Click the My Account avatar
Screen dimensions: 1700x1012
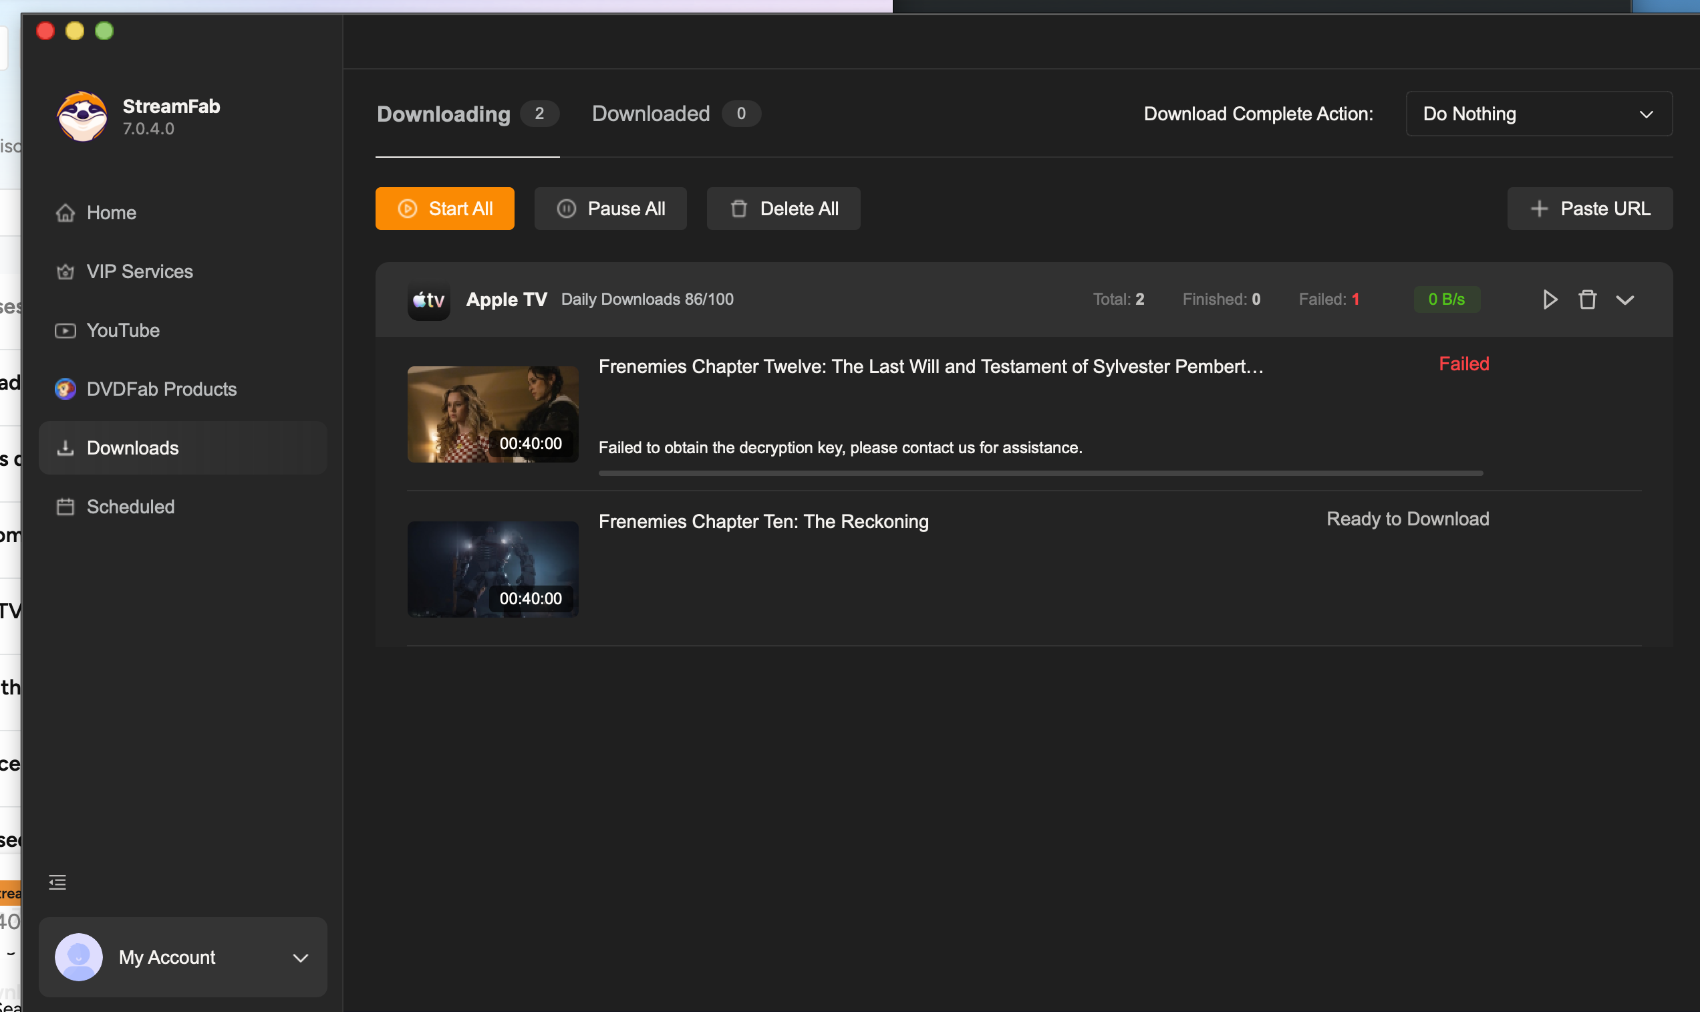pos(78,956)
